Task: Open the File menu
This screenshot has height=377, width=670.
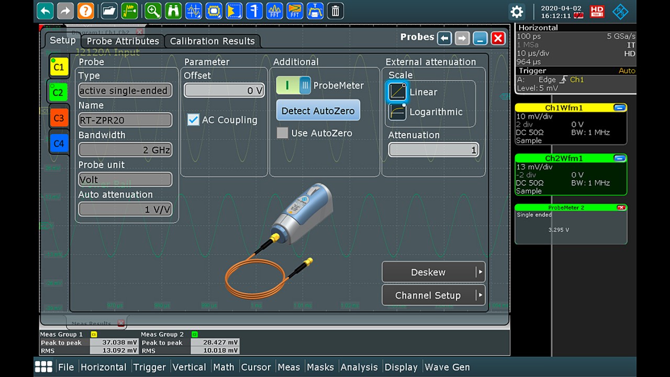Action: point(66,367)
